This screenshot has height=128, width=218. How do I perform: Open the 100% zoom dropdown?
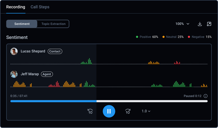click(x=182, y=24)
